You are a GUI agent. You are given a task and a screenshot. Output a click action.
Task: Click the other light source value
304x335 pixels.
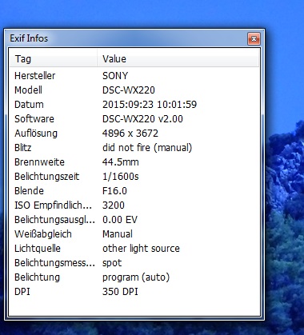click(x=141, y=249)
